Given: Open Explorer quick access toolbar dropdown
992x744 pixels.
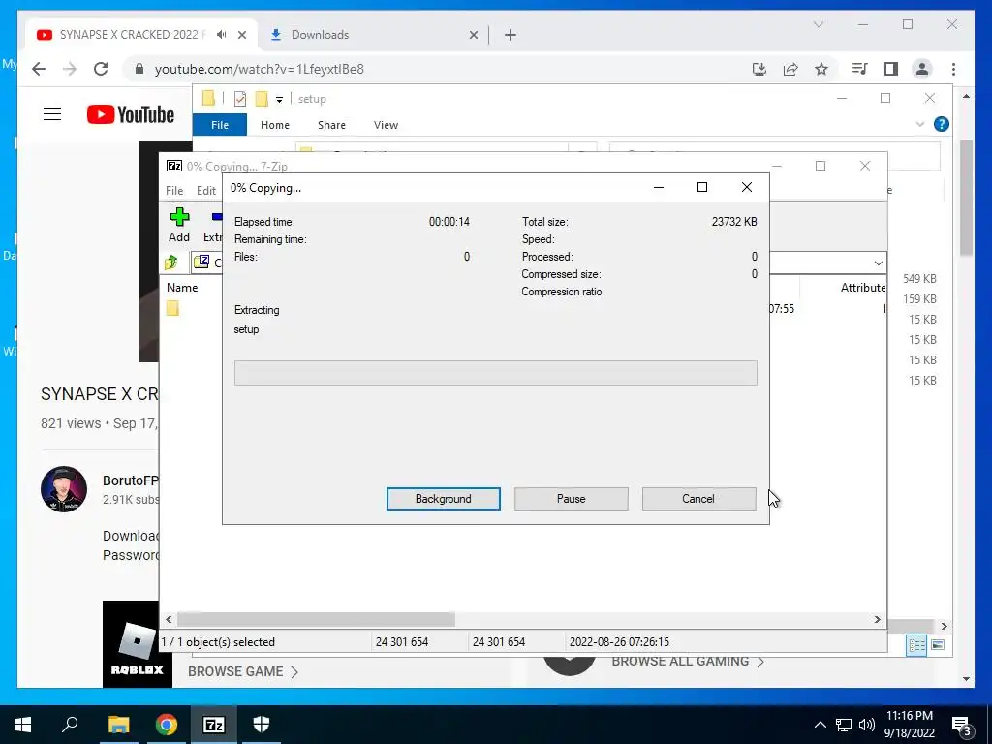Looking at the screenshot, I should pos(279,100).
